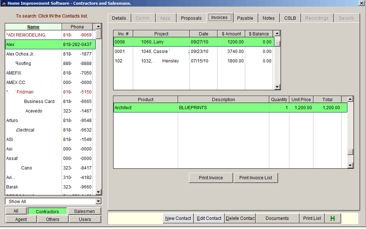Click the Print Invoice List button
366x229 pixels.
tap(255, 178)
